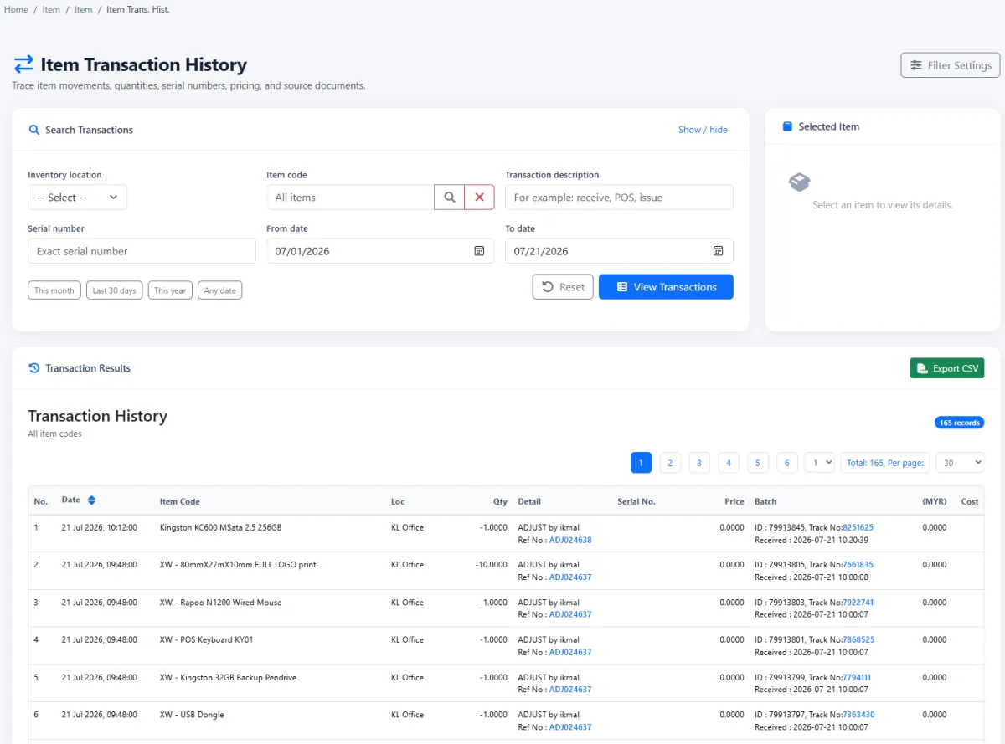Go to Home in breadcrumb
Screen dimensions: 1005x744
tap(16, 10)
